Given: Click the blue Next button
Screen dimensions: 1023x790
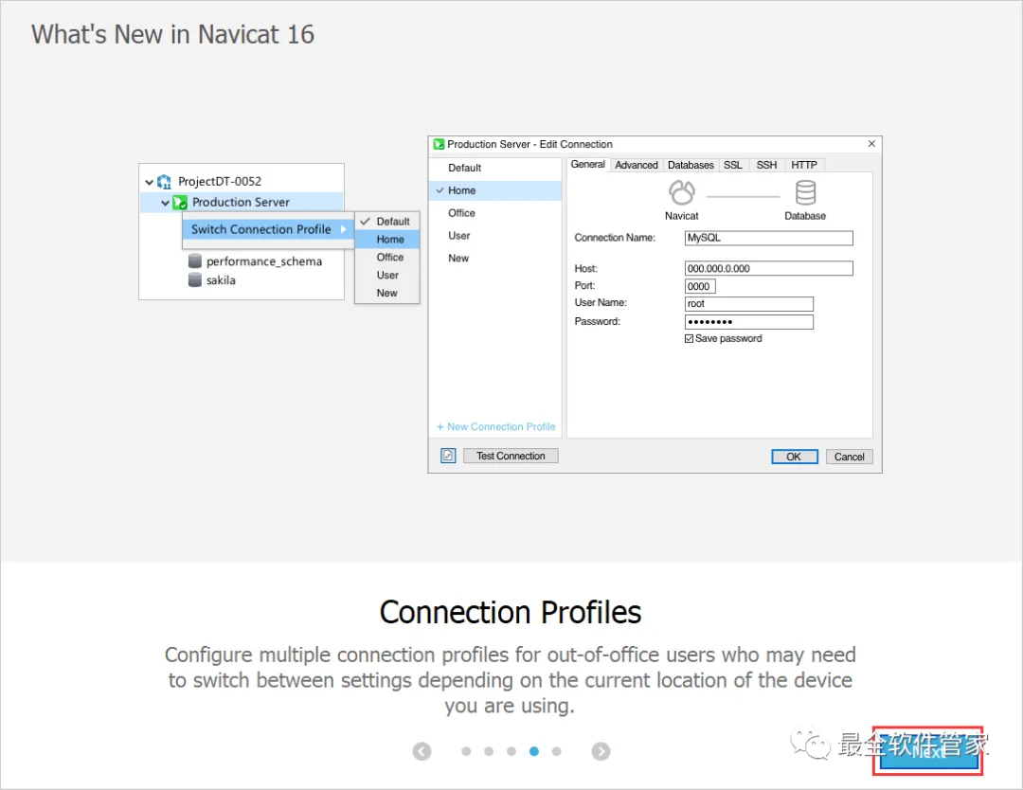Looking at the screenshot, I should [927, 751].
